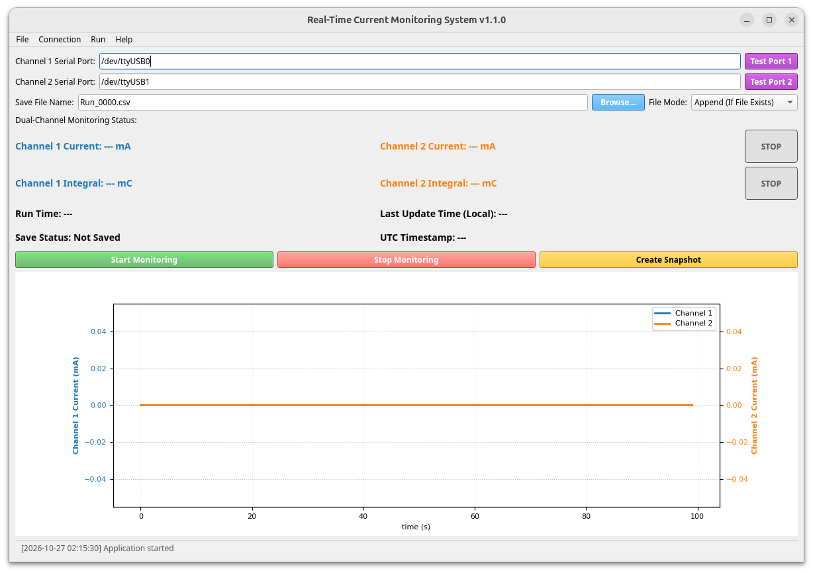Image resolution: width=813 pixels, height=573 pixels.
Task: Click the Save File Name field
Action: [x=333, y=103]
